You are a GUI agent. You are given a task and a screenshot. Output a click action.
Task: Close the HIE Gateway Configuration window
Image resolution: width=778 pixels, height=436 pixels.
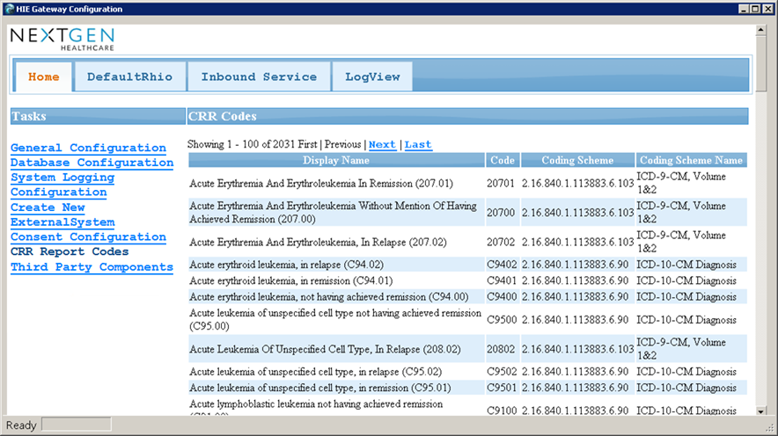pos(767,9)
